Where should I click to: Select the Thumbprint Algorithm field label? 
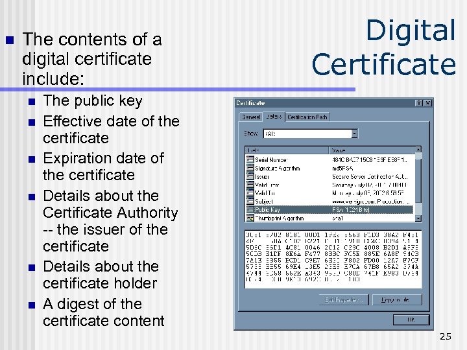point(280,218)
